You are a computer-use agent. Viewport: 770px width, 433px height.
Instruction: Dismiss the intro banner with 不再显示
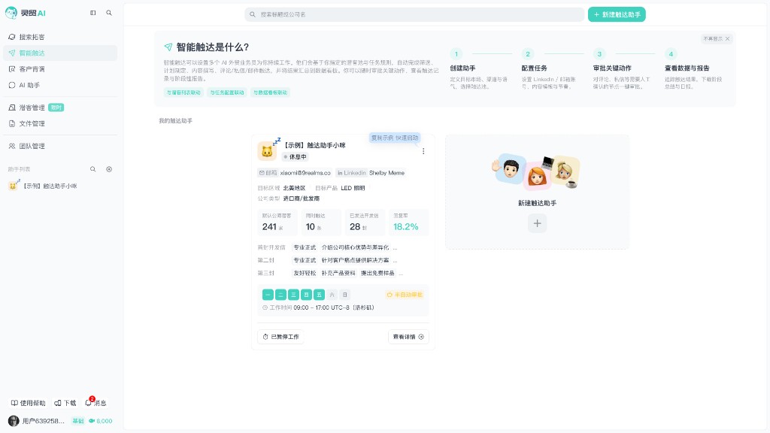[x=717, y=39]
